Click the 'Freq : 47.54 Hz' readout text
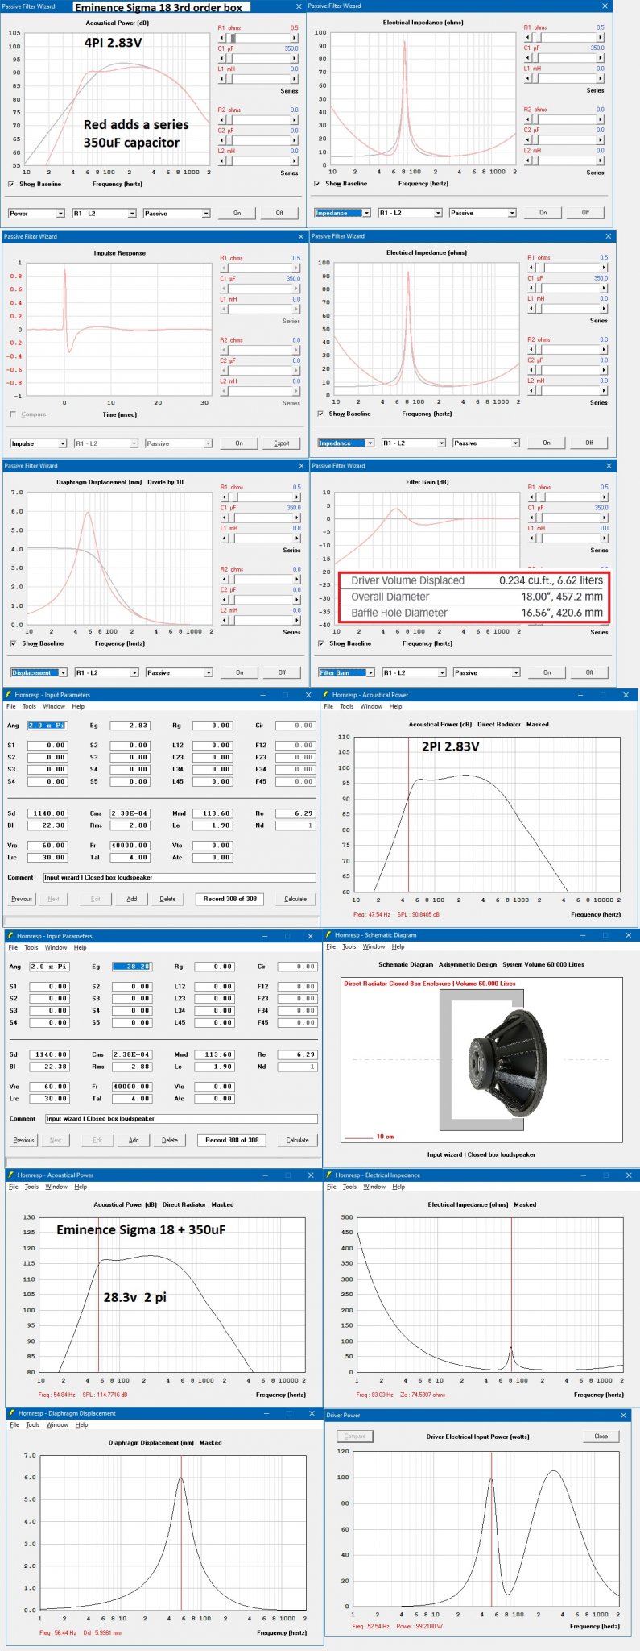Screen dimensions: 640x1651 coord(372,914)
